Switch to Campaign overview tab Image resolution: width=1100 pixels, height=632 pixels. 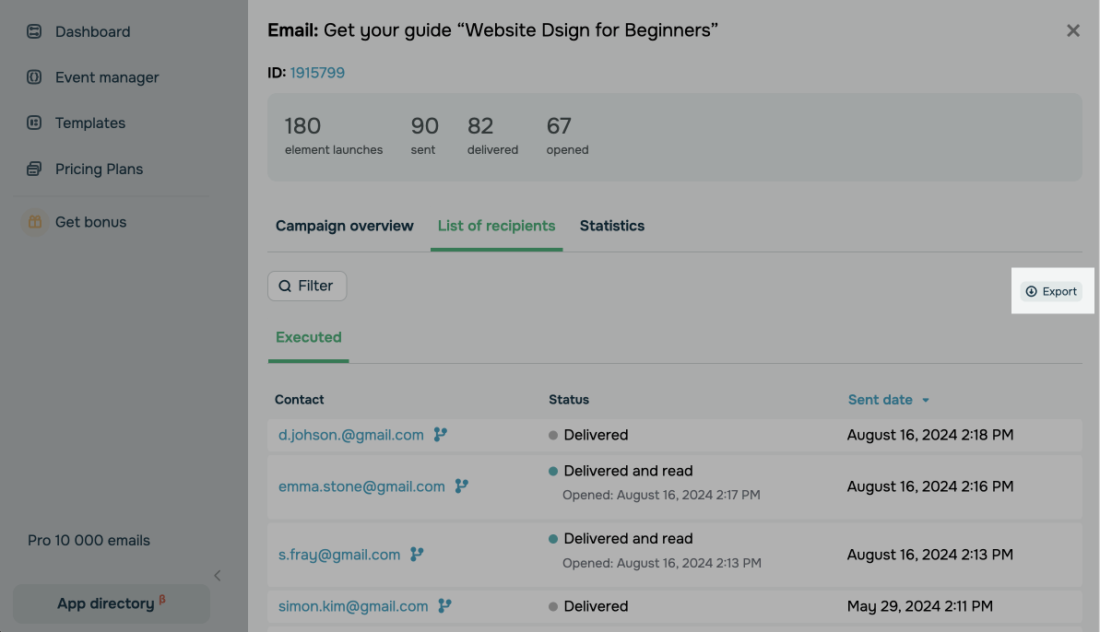pos(345,226)
